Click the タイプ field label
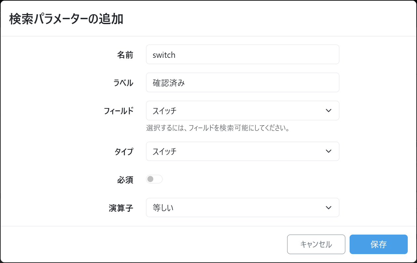Screen dimensions: 417x263 124,152
